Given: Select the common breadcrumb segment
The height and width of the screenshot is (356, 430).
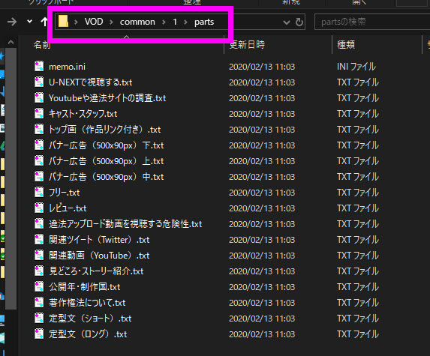Looking at the screenshot, I should point(137,22).
